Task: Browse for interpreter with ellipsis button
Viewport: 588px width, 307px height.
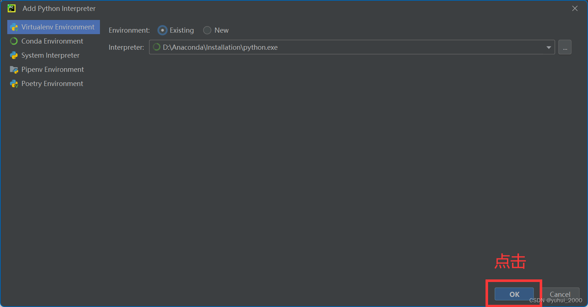Action: (x=565, y=47)
